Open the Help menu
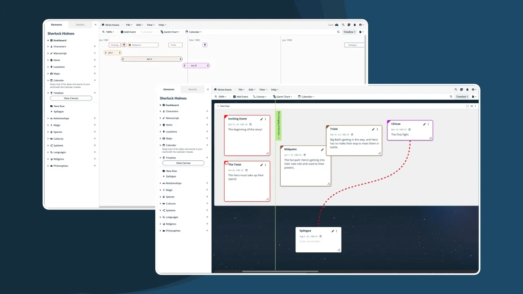The width and height of the screenshot is (523, 294). [274, 89]
